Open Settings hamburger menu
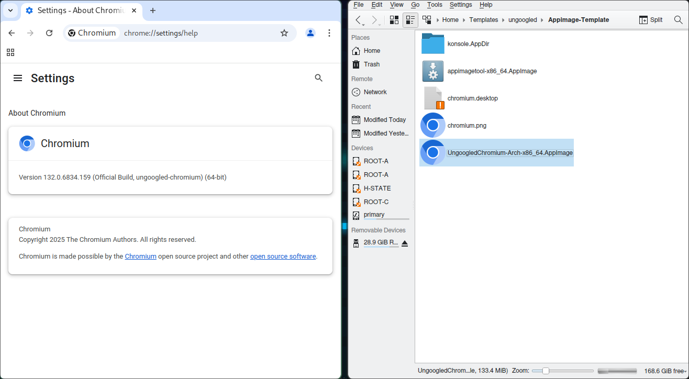The image size is (689, 379). (x=18, y=78)
